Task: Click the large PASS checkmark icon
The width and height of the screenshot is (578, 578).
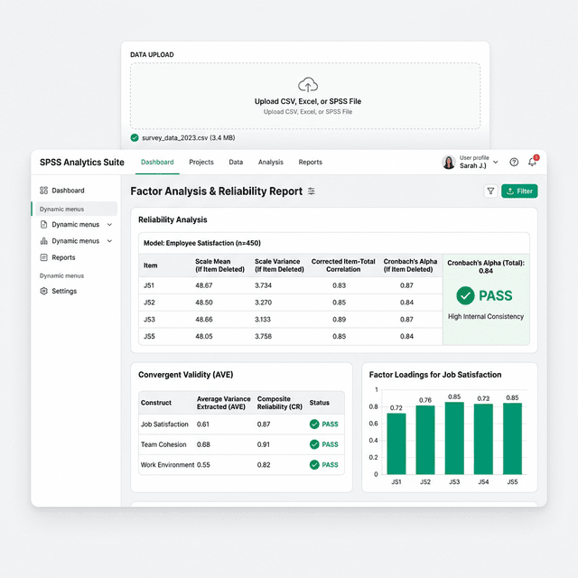Action: [x=465, y=295]
